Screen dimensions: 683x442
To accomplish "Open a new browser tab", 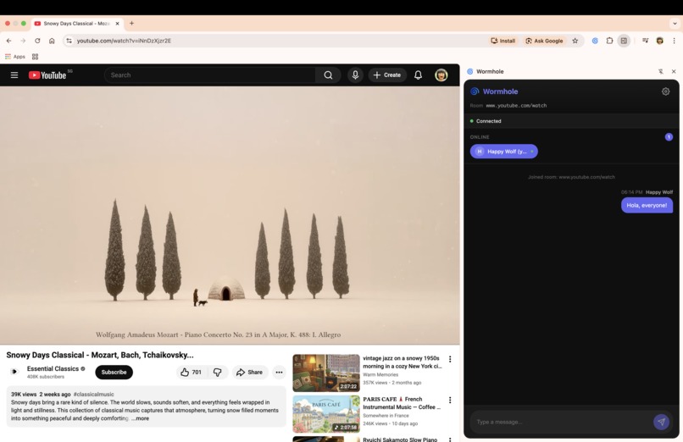I will (x=131, y=24).
